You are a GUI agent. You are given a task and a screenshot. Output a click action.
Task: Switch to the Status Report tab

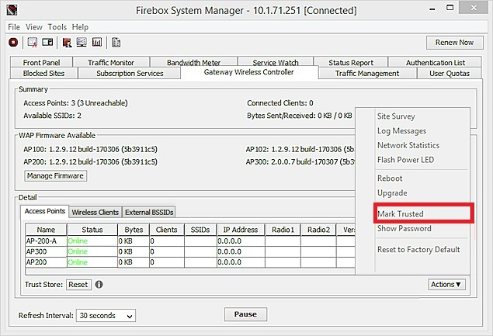351,62
